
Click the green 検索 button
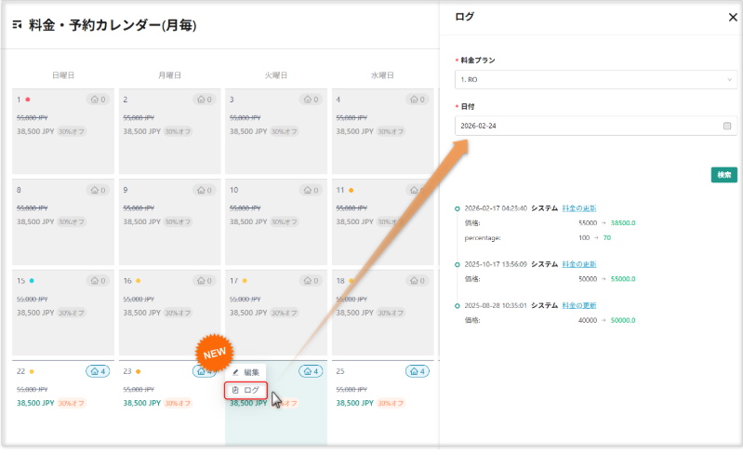[x=723, y=174]
